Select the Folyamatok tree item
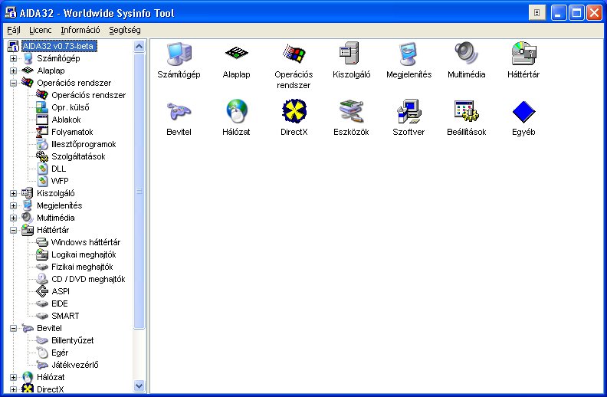 72,132
